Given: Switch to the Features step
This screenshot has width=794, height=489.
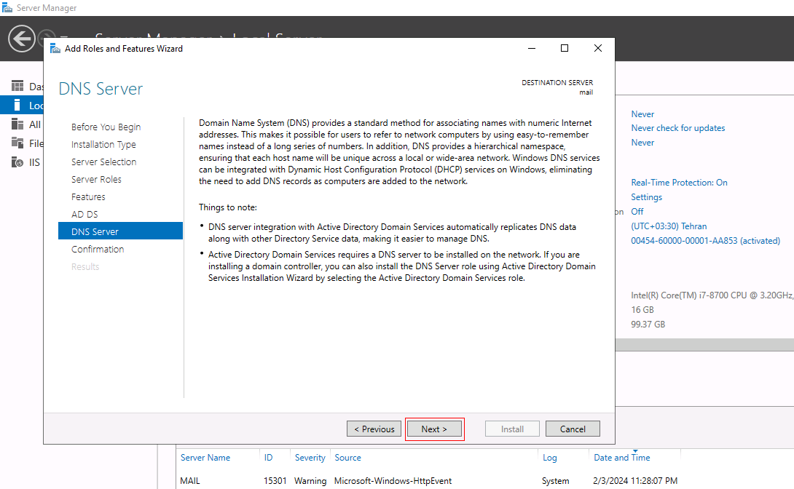Looking at the screenshot, I should [88, 196].
